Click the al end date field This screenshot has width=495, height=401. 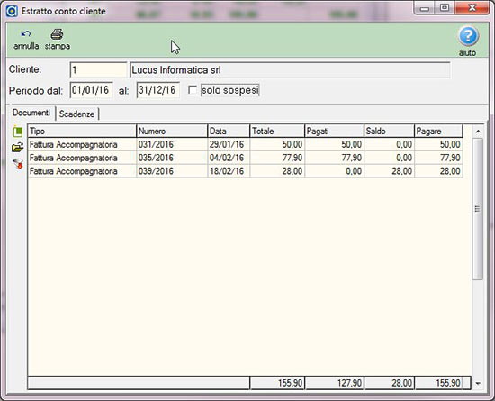(x=157, y=90)
